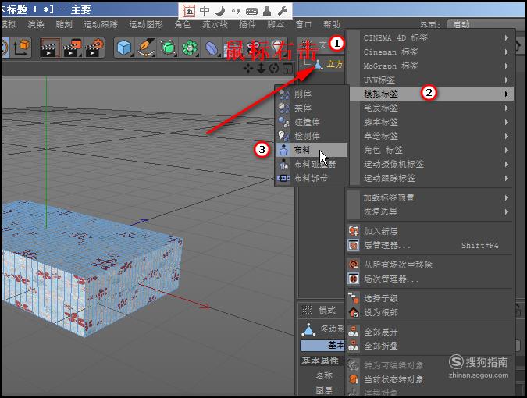Toggle the coordinate system axis icon
Image resolution: width=527 pixels, height=398 pixels.
tap(22, 48)
